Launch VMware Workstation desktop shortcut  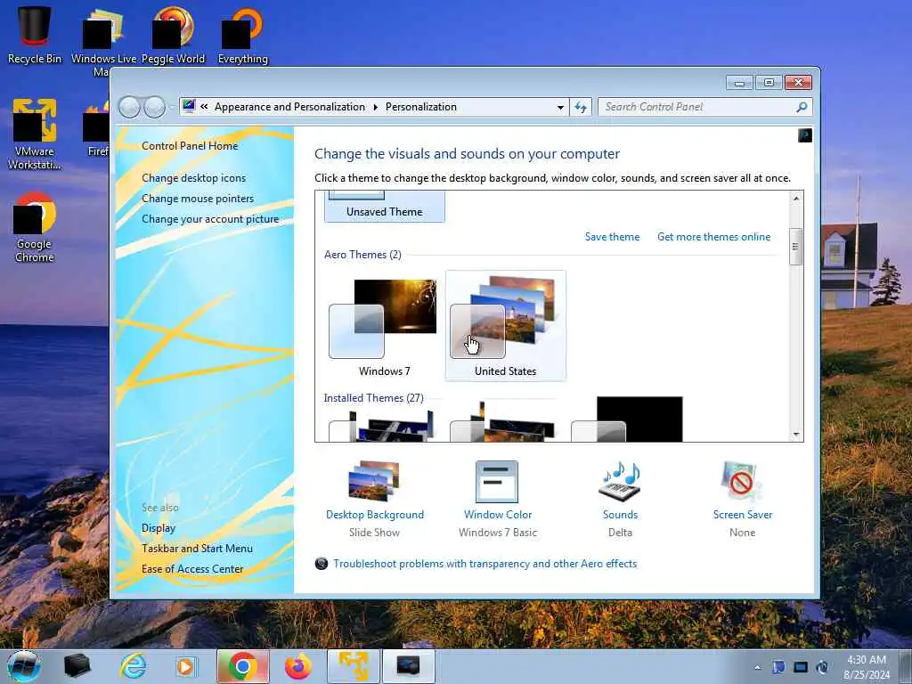coord(34,134)
